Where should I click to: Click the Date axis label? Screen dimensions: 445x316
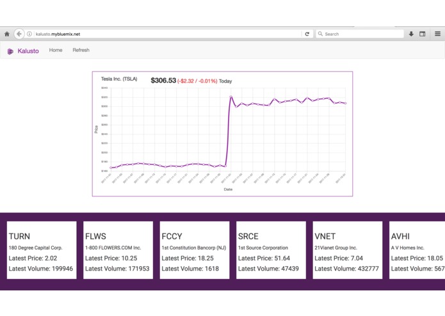228,189
